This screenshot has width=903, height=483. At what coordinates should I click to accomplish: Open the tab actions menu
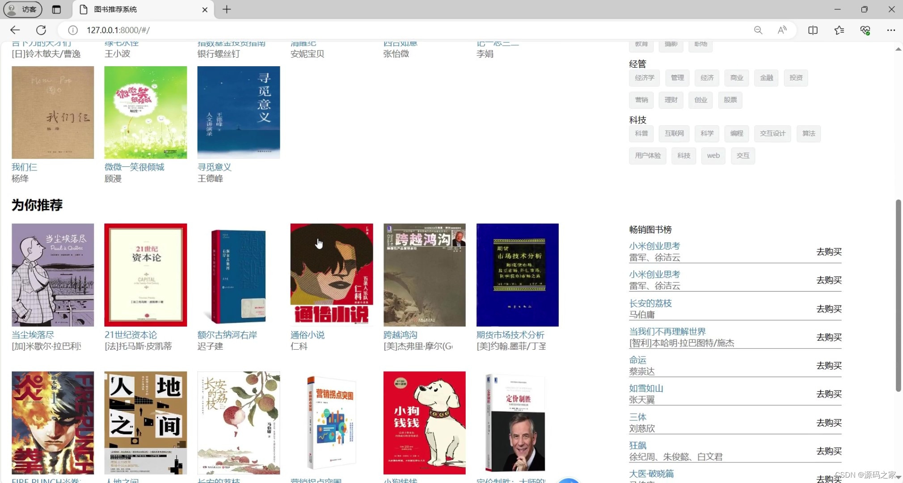pos(57,9)
